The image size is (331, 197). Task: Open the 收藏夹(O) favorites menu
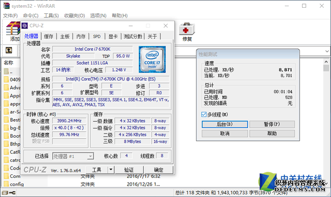click(x=74, y=15)
